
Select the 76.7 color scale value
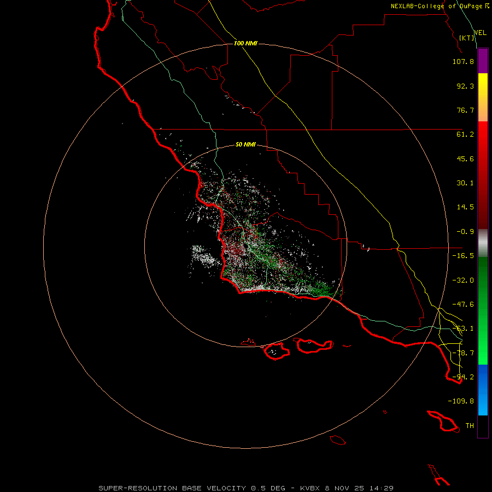[465, 110]
